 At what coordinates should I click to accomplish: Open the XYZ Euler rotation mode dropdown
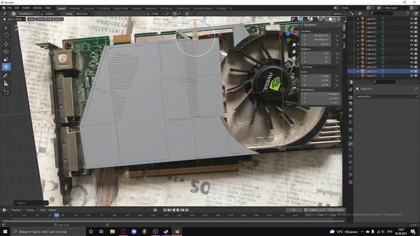tap(321, 67)
